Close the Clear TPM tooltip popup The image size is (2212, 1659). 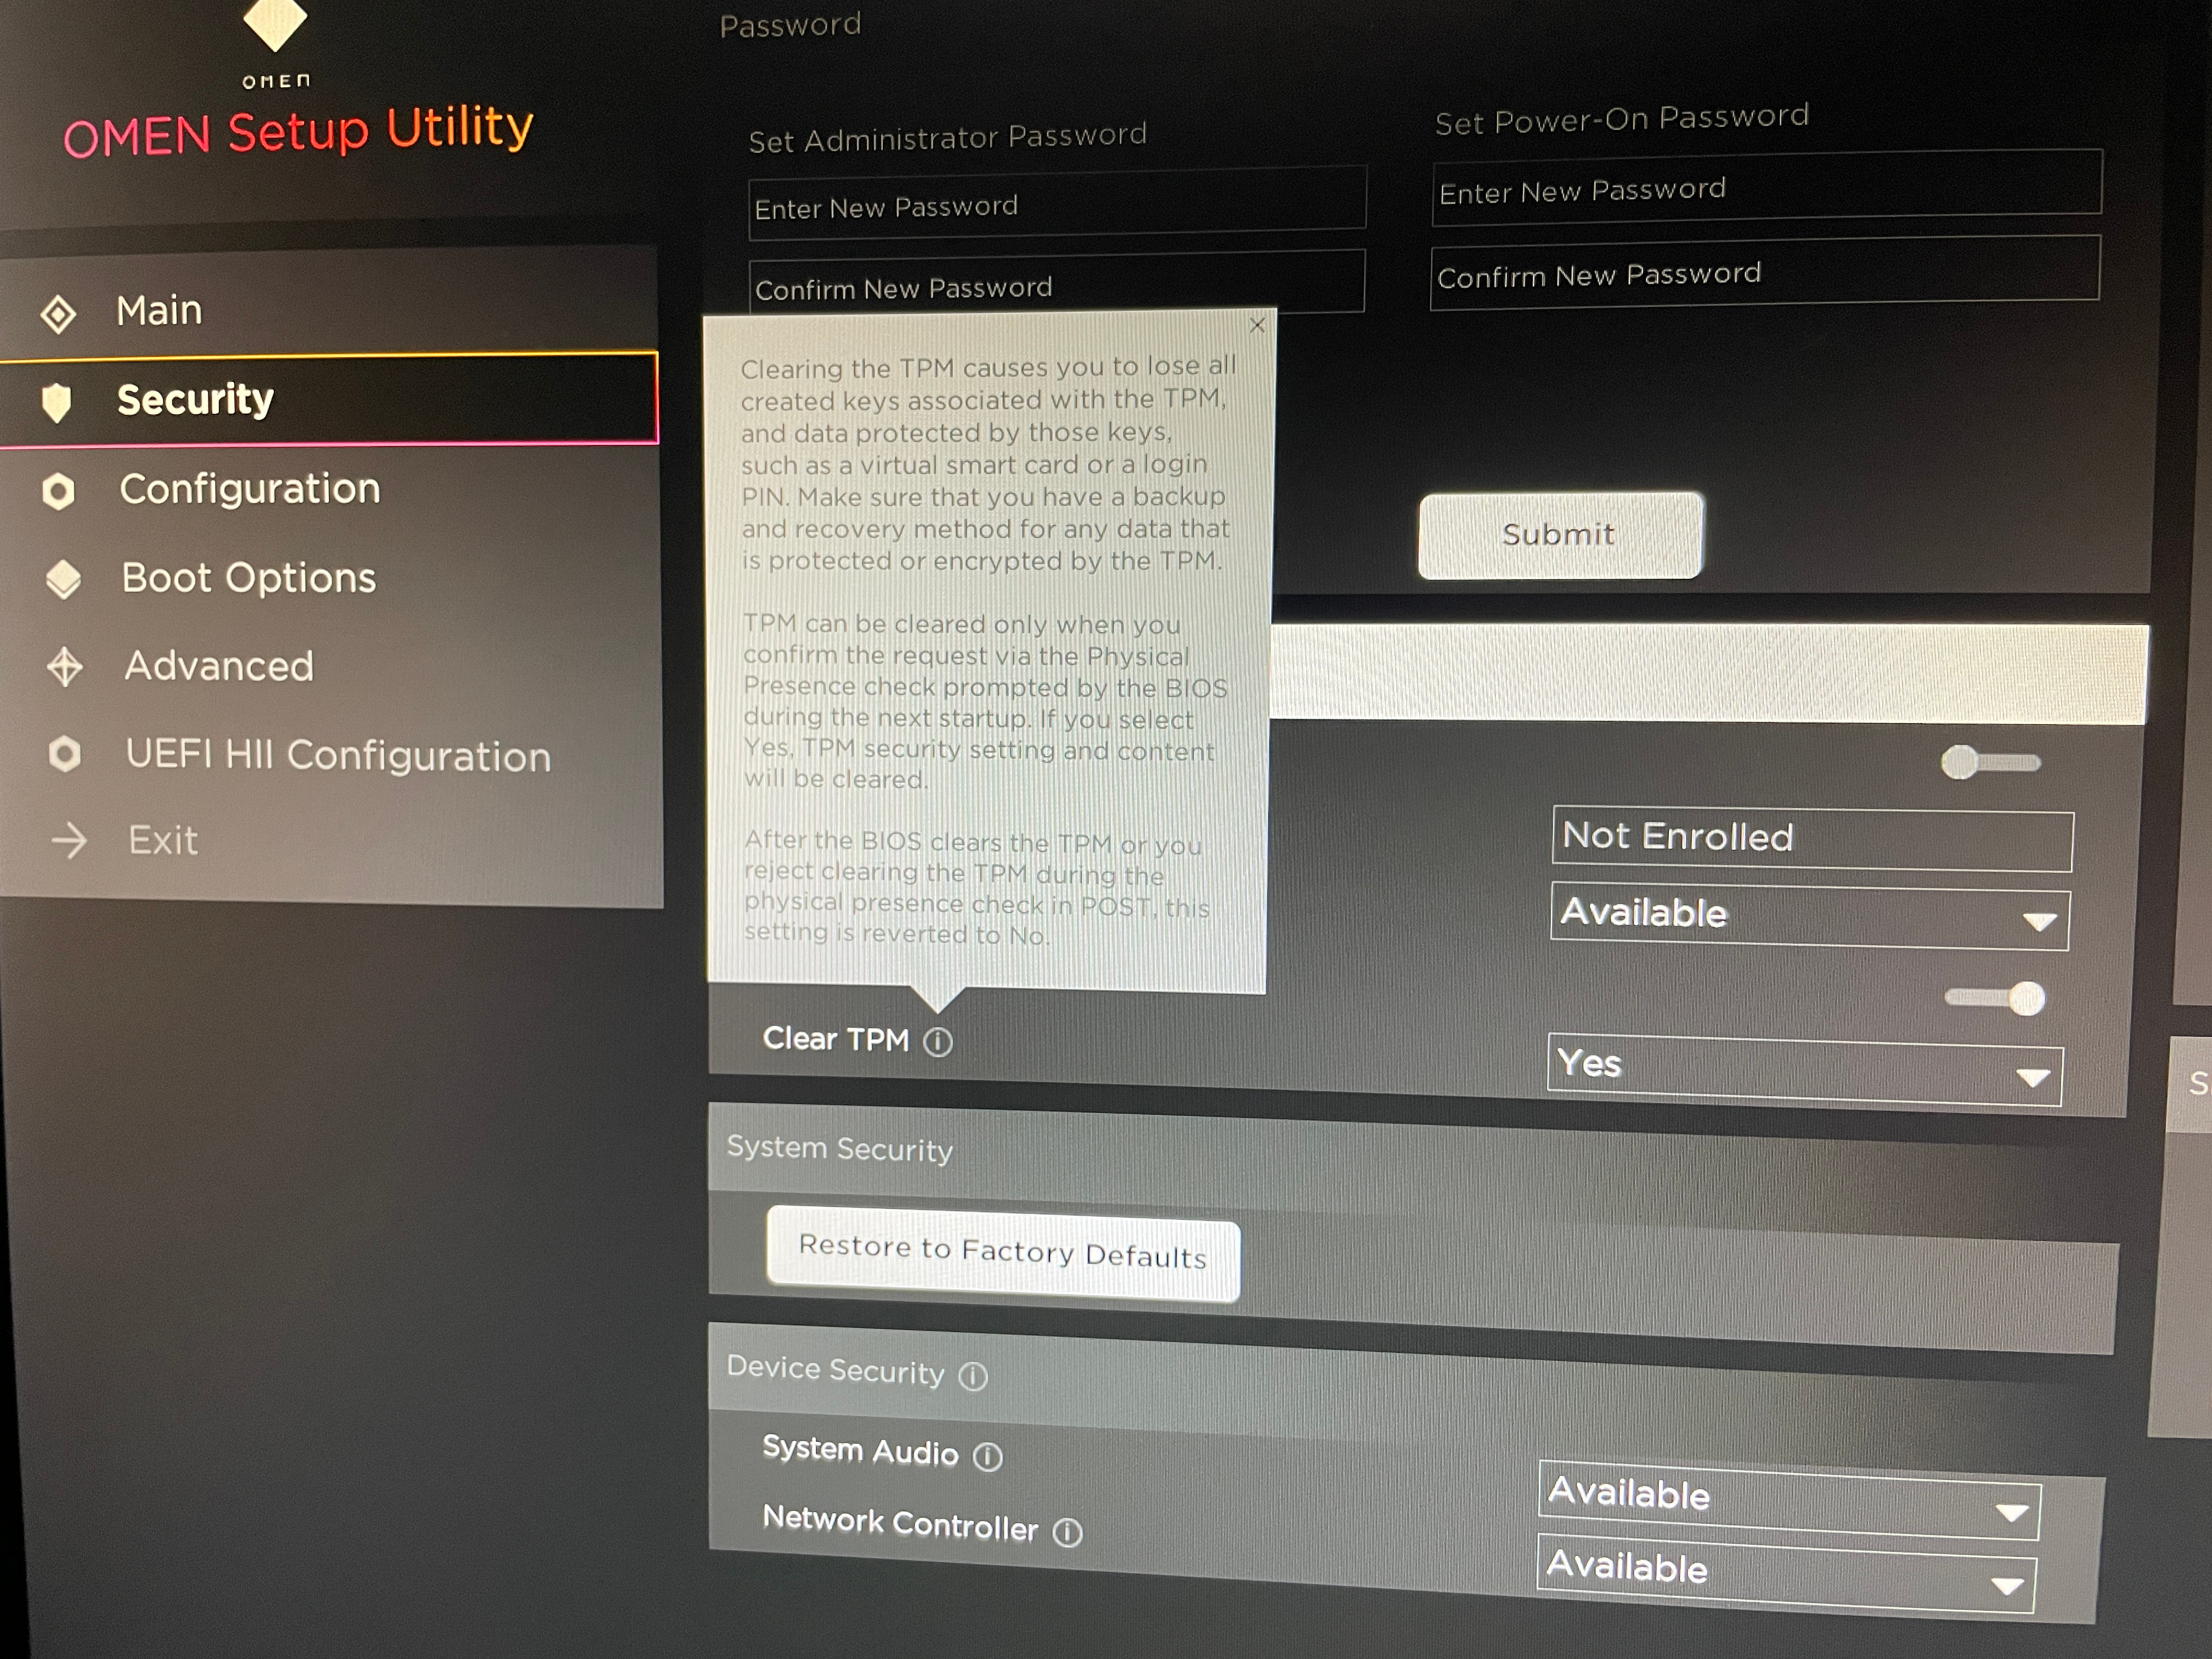point(1257,325)
